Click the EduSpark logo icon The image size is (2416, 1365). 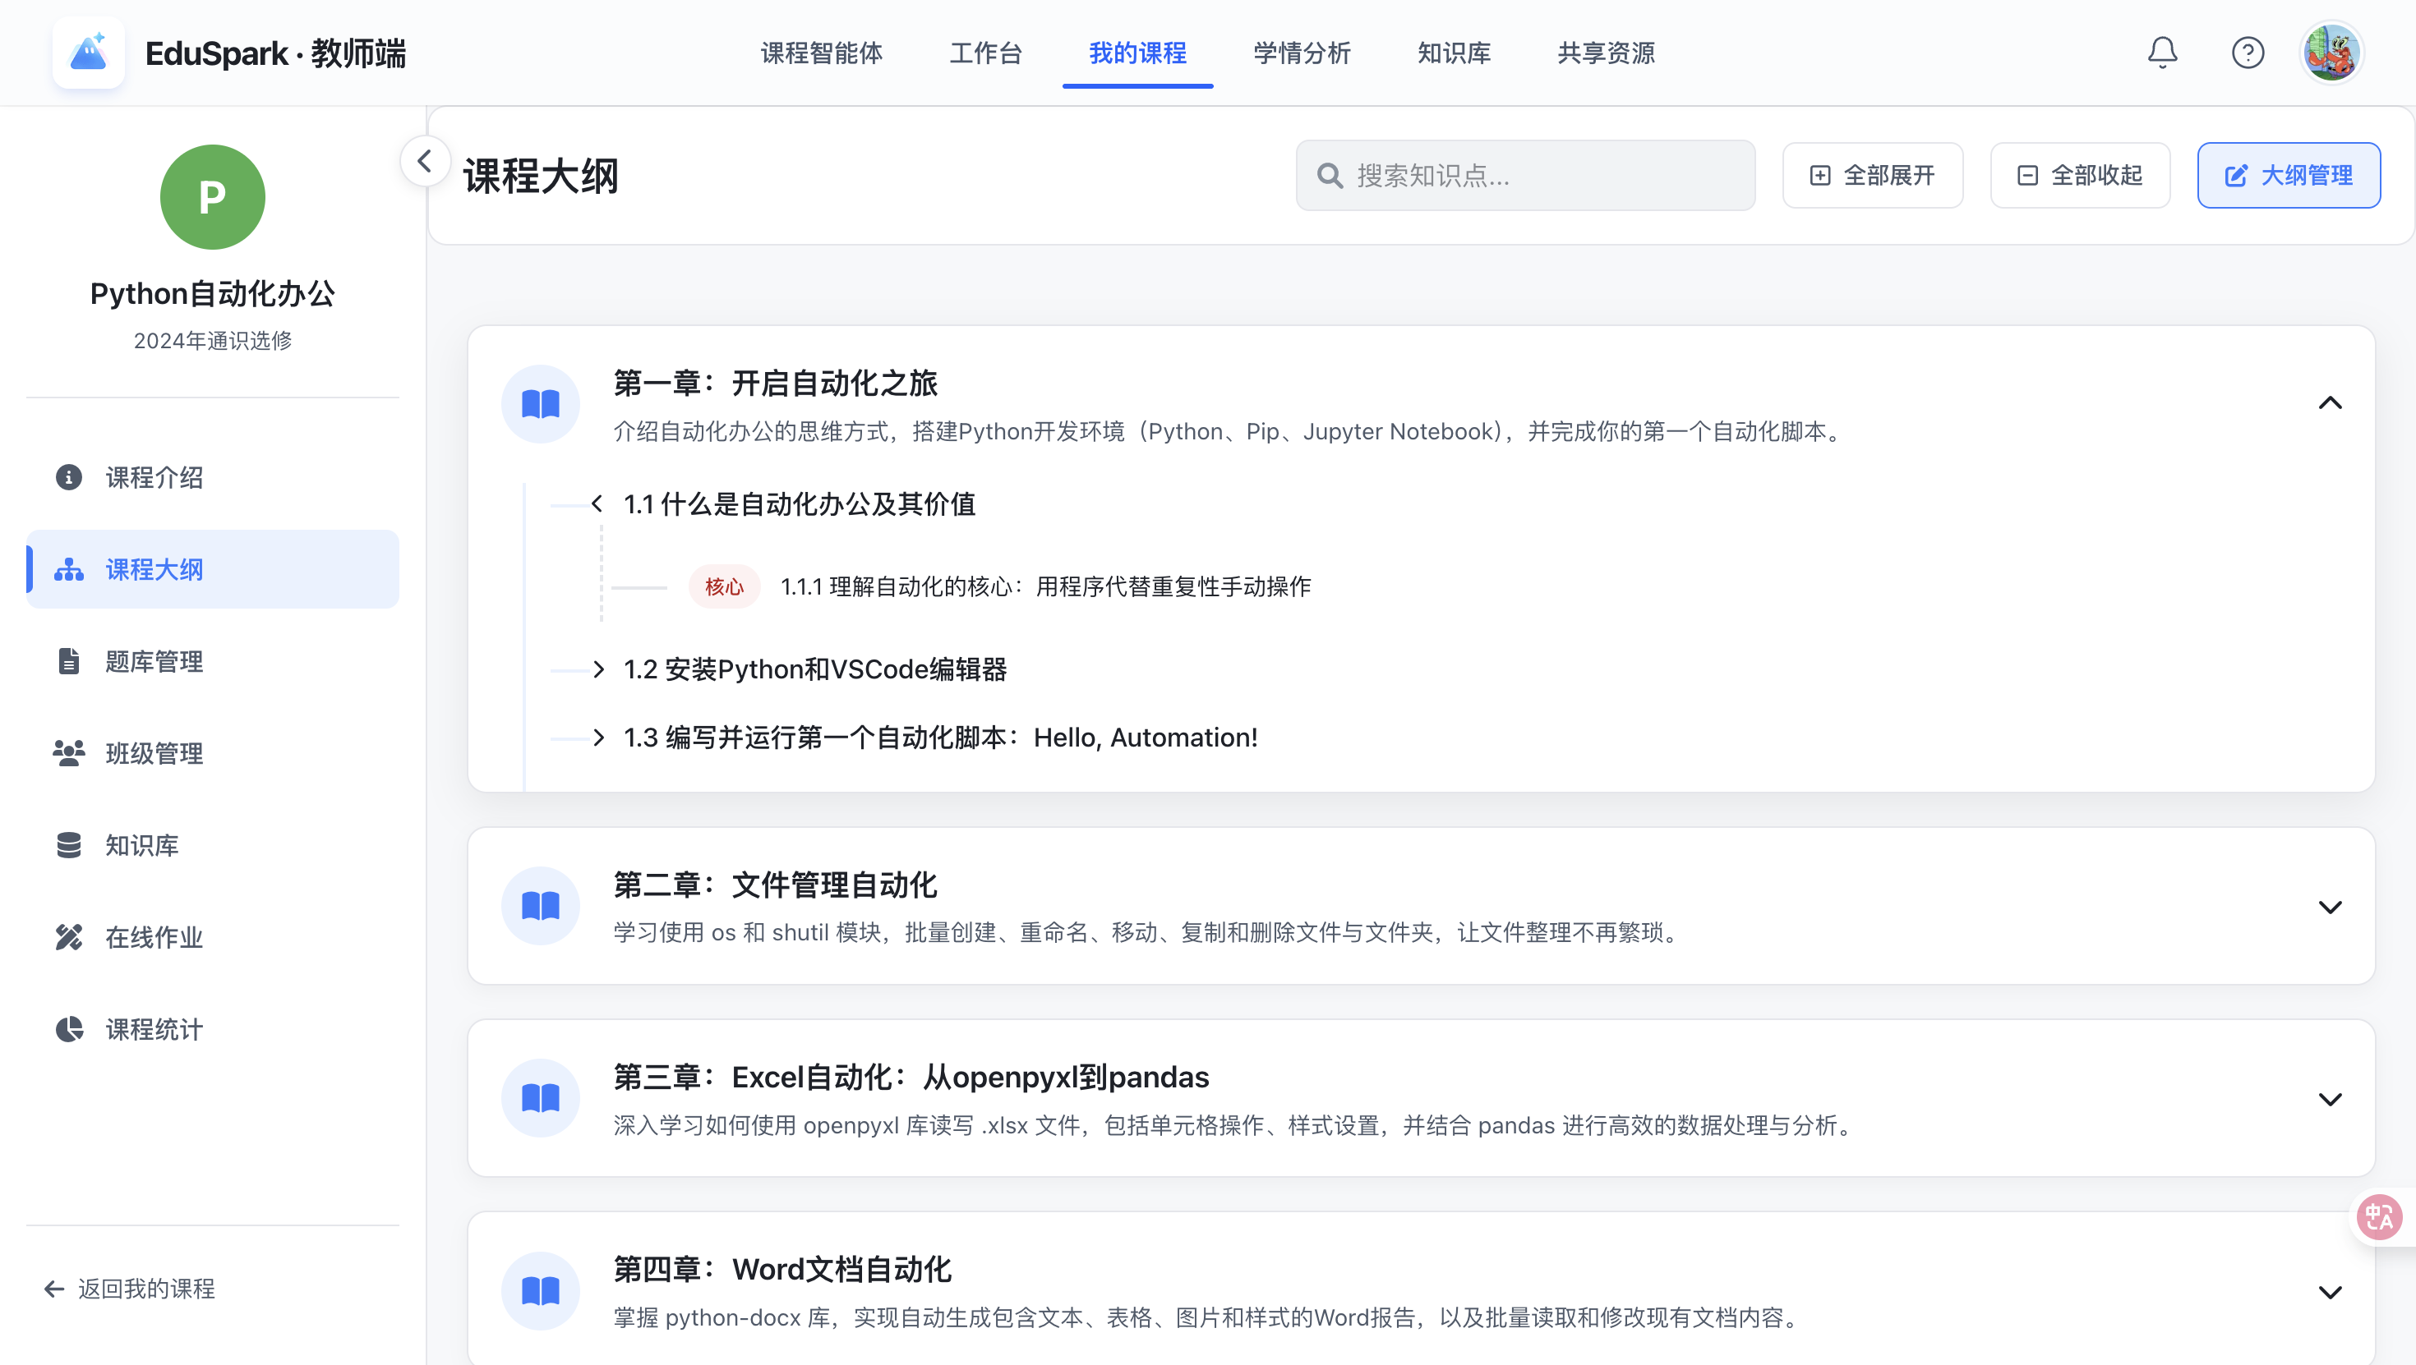[88, 53]
